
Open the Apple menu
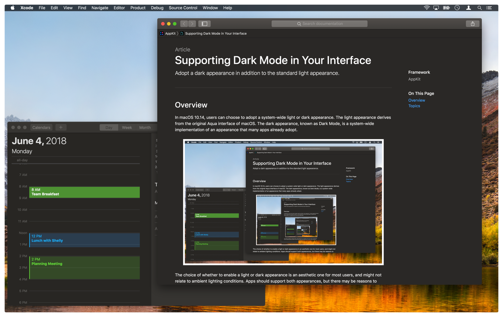13,8
